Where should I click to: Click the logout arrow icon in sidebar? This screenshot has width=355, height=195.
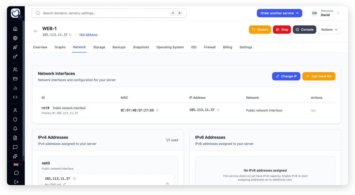(x=16, y=182)
